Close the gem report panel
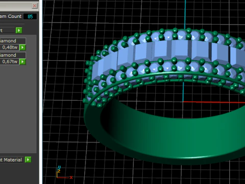Image resolution: width=245 pixels, height=184 pixels. coord(35,6)
